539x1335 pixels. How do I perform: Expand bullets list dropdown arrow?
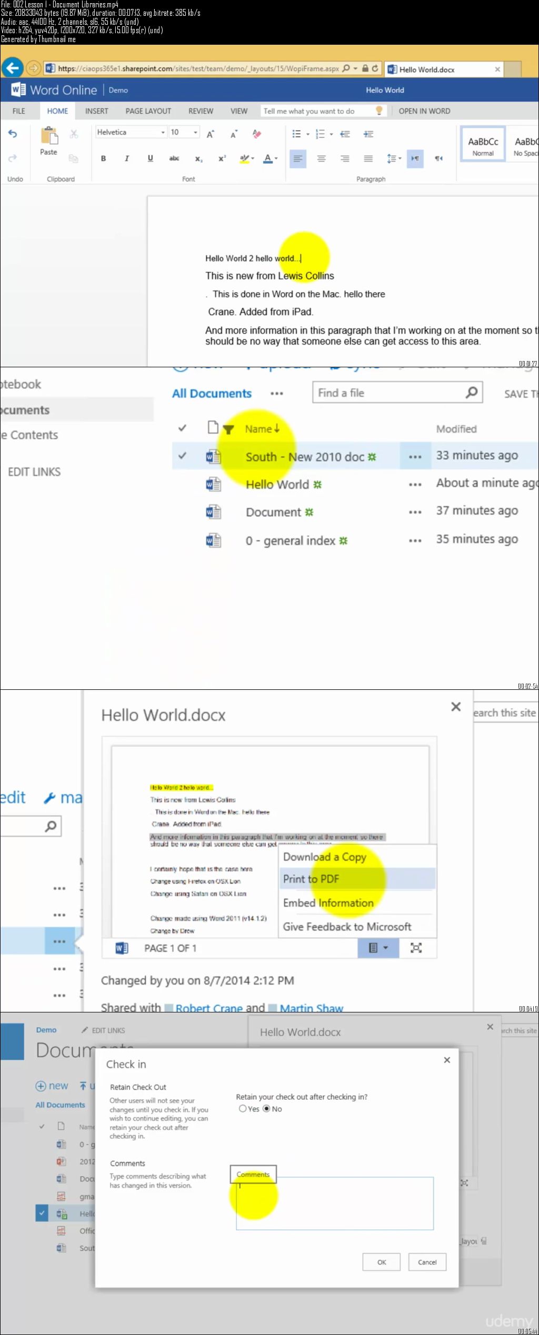[308, 134]
